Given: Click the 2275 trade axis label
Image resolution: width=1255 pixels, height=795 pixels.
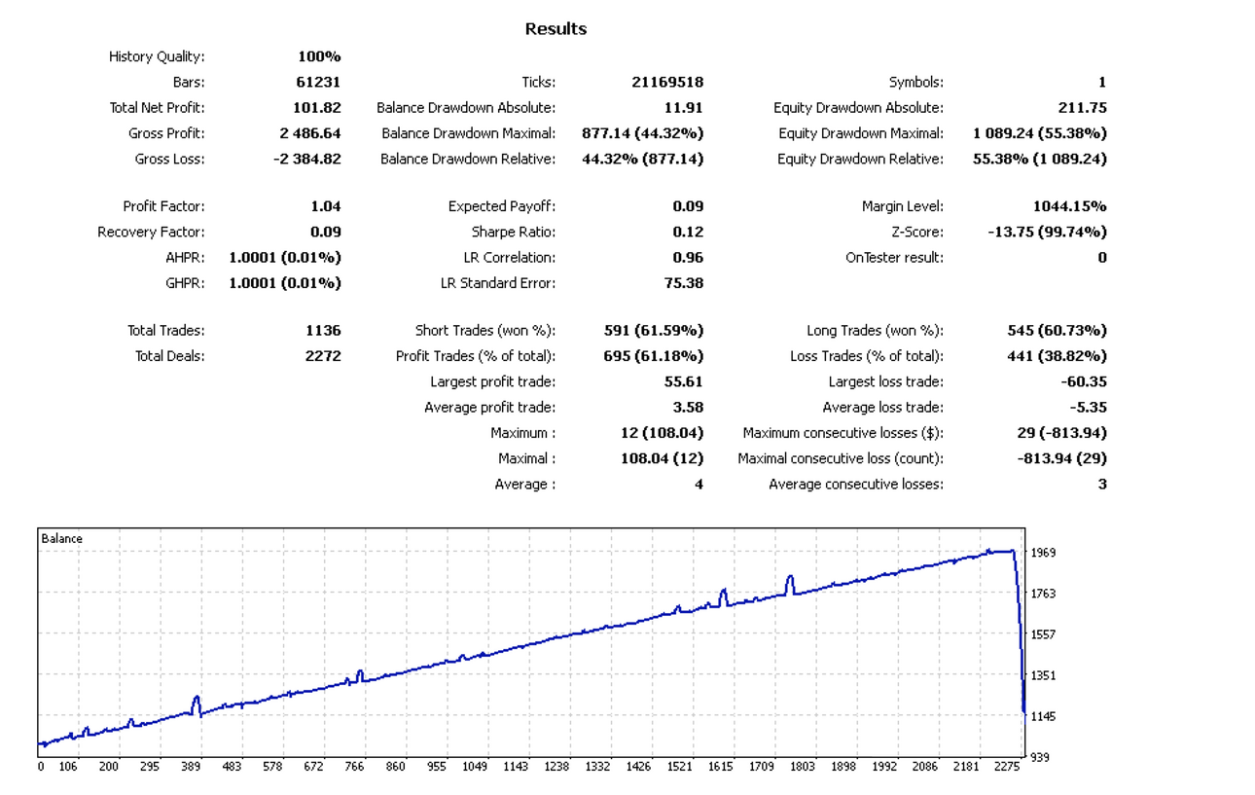Looking at the screenshot, I should point(1006,767).
